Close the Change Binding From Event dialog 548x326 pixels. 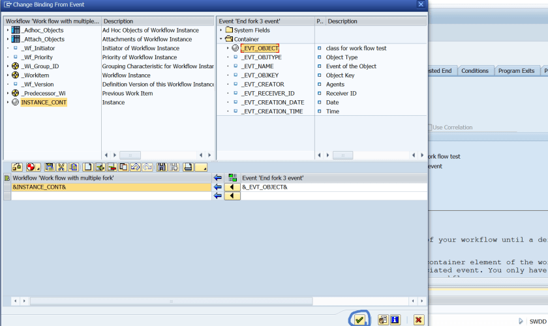[x=421, y=4]
